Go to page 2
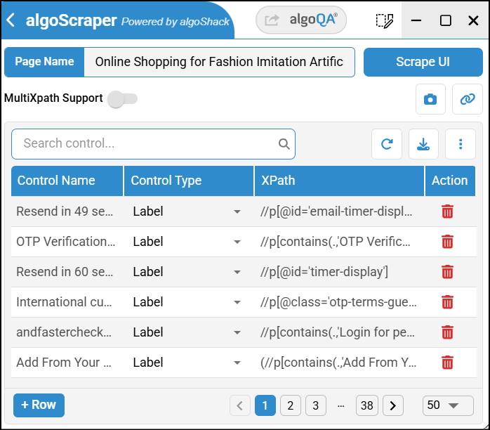 coord(291,405)
